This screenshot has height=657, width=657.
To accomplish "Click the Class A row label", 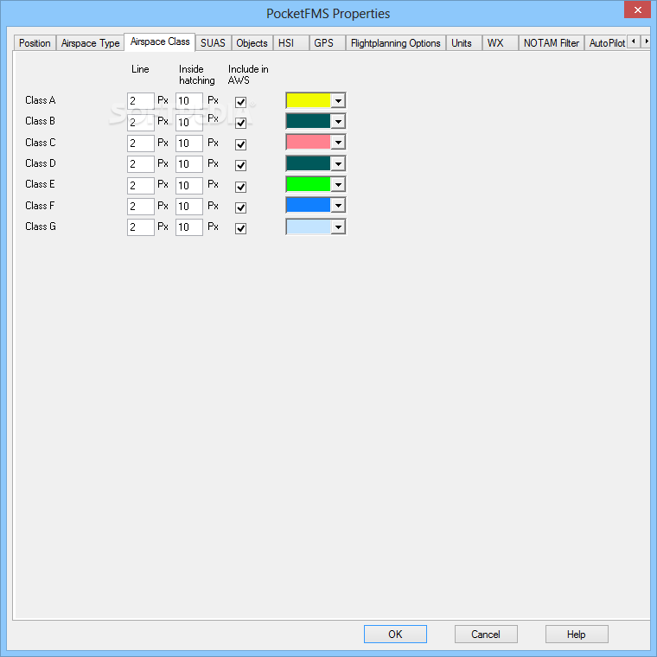I will [x=41, y=100].
